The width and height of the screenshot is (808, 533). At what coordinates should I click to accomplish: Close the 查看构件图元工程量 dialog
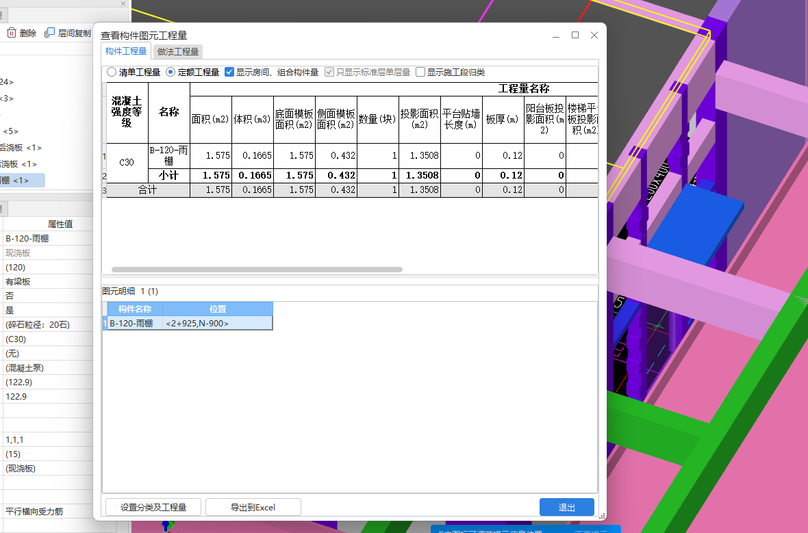[x=594, y=35]
